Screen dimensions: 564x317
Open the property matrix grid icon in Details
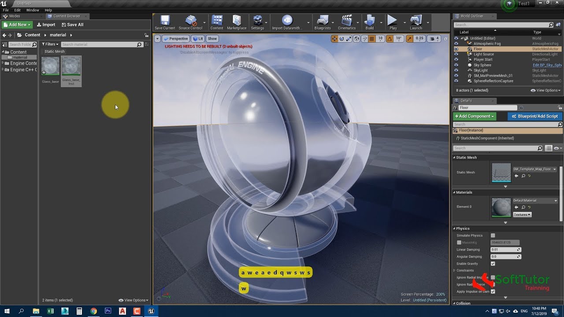[x=549, y=148]
